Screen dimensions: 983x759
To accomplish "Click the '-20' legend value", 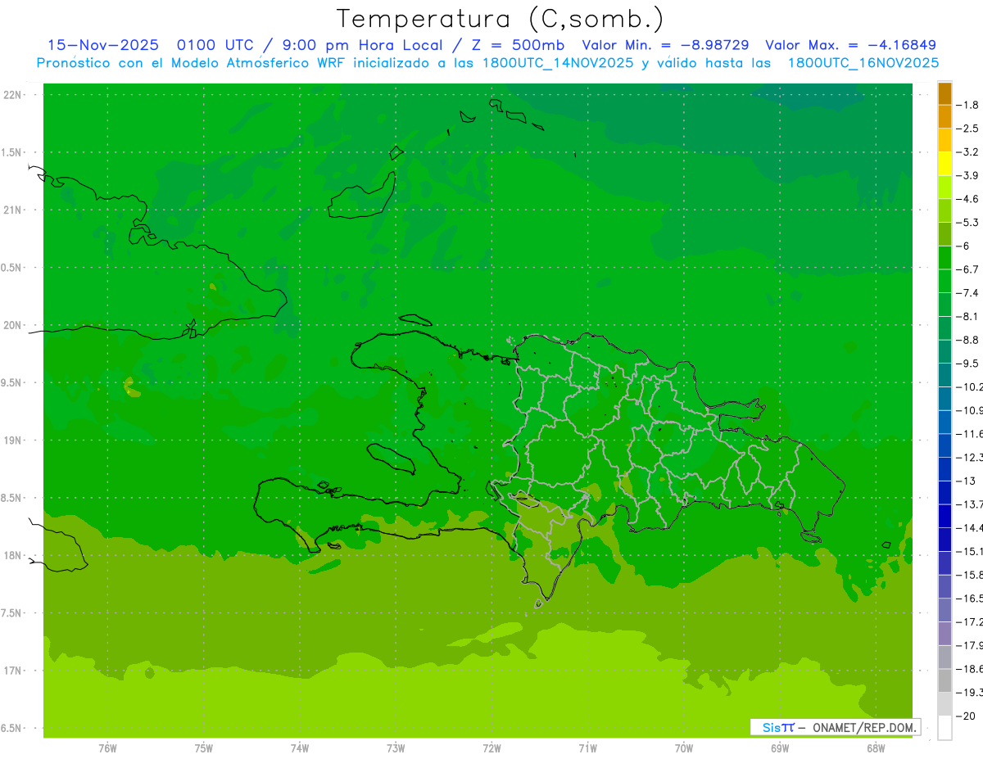I will [967, 716].
